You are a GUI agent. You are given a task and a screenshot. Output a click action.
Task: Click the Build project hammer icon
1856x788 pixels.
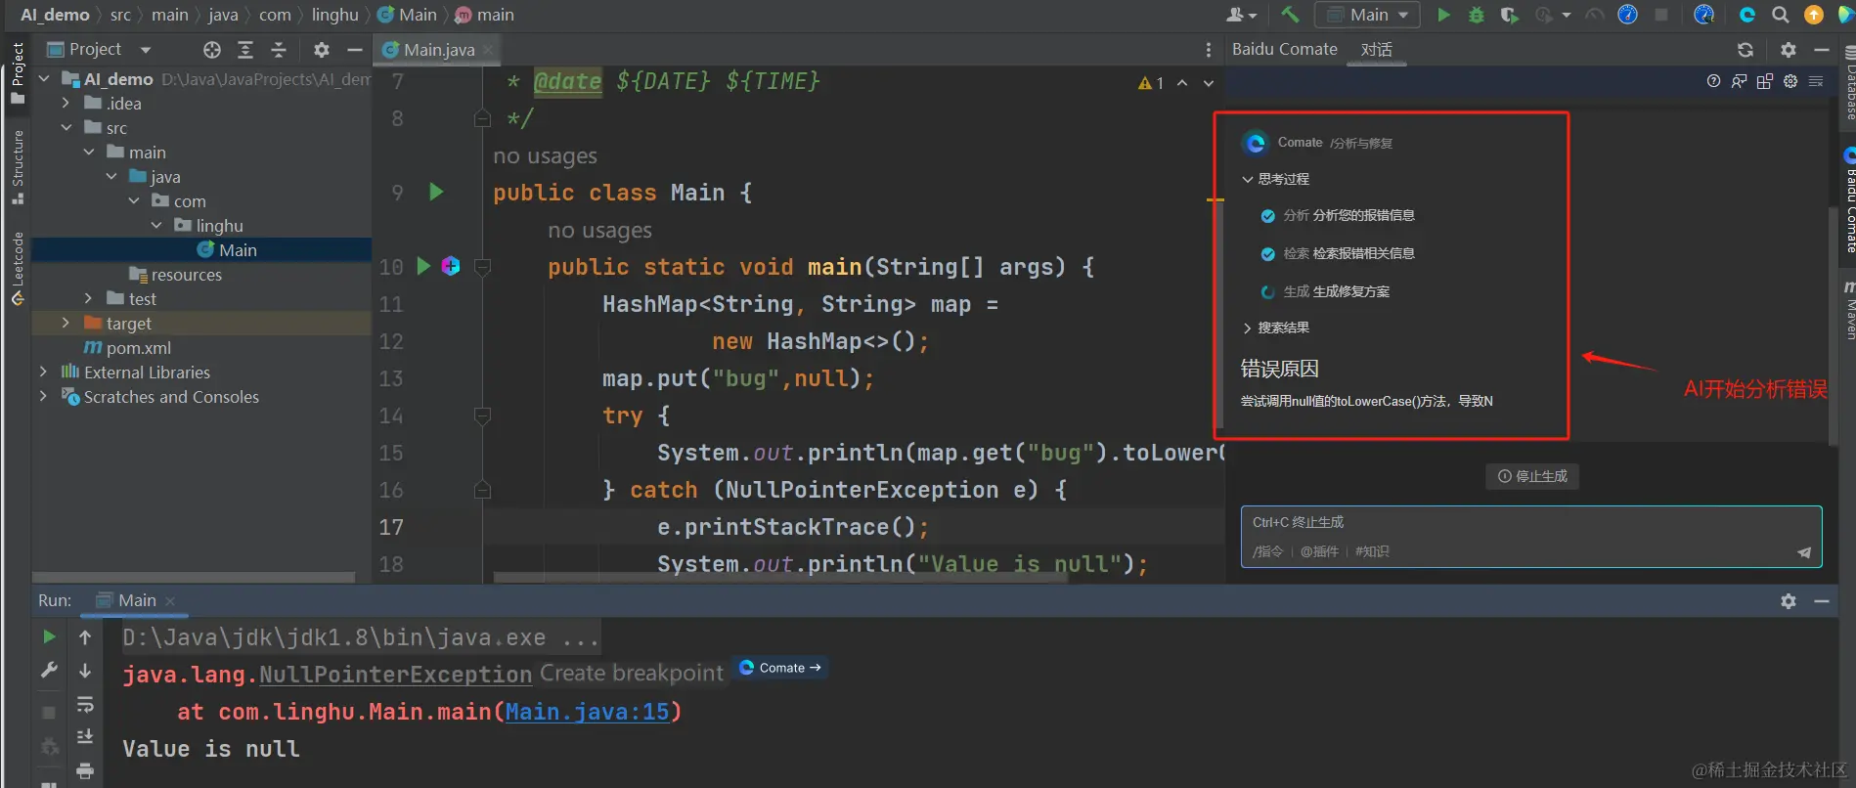1291,15
